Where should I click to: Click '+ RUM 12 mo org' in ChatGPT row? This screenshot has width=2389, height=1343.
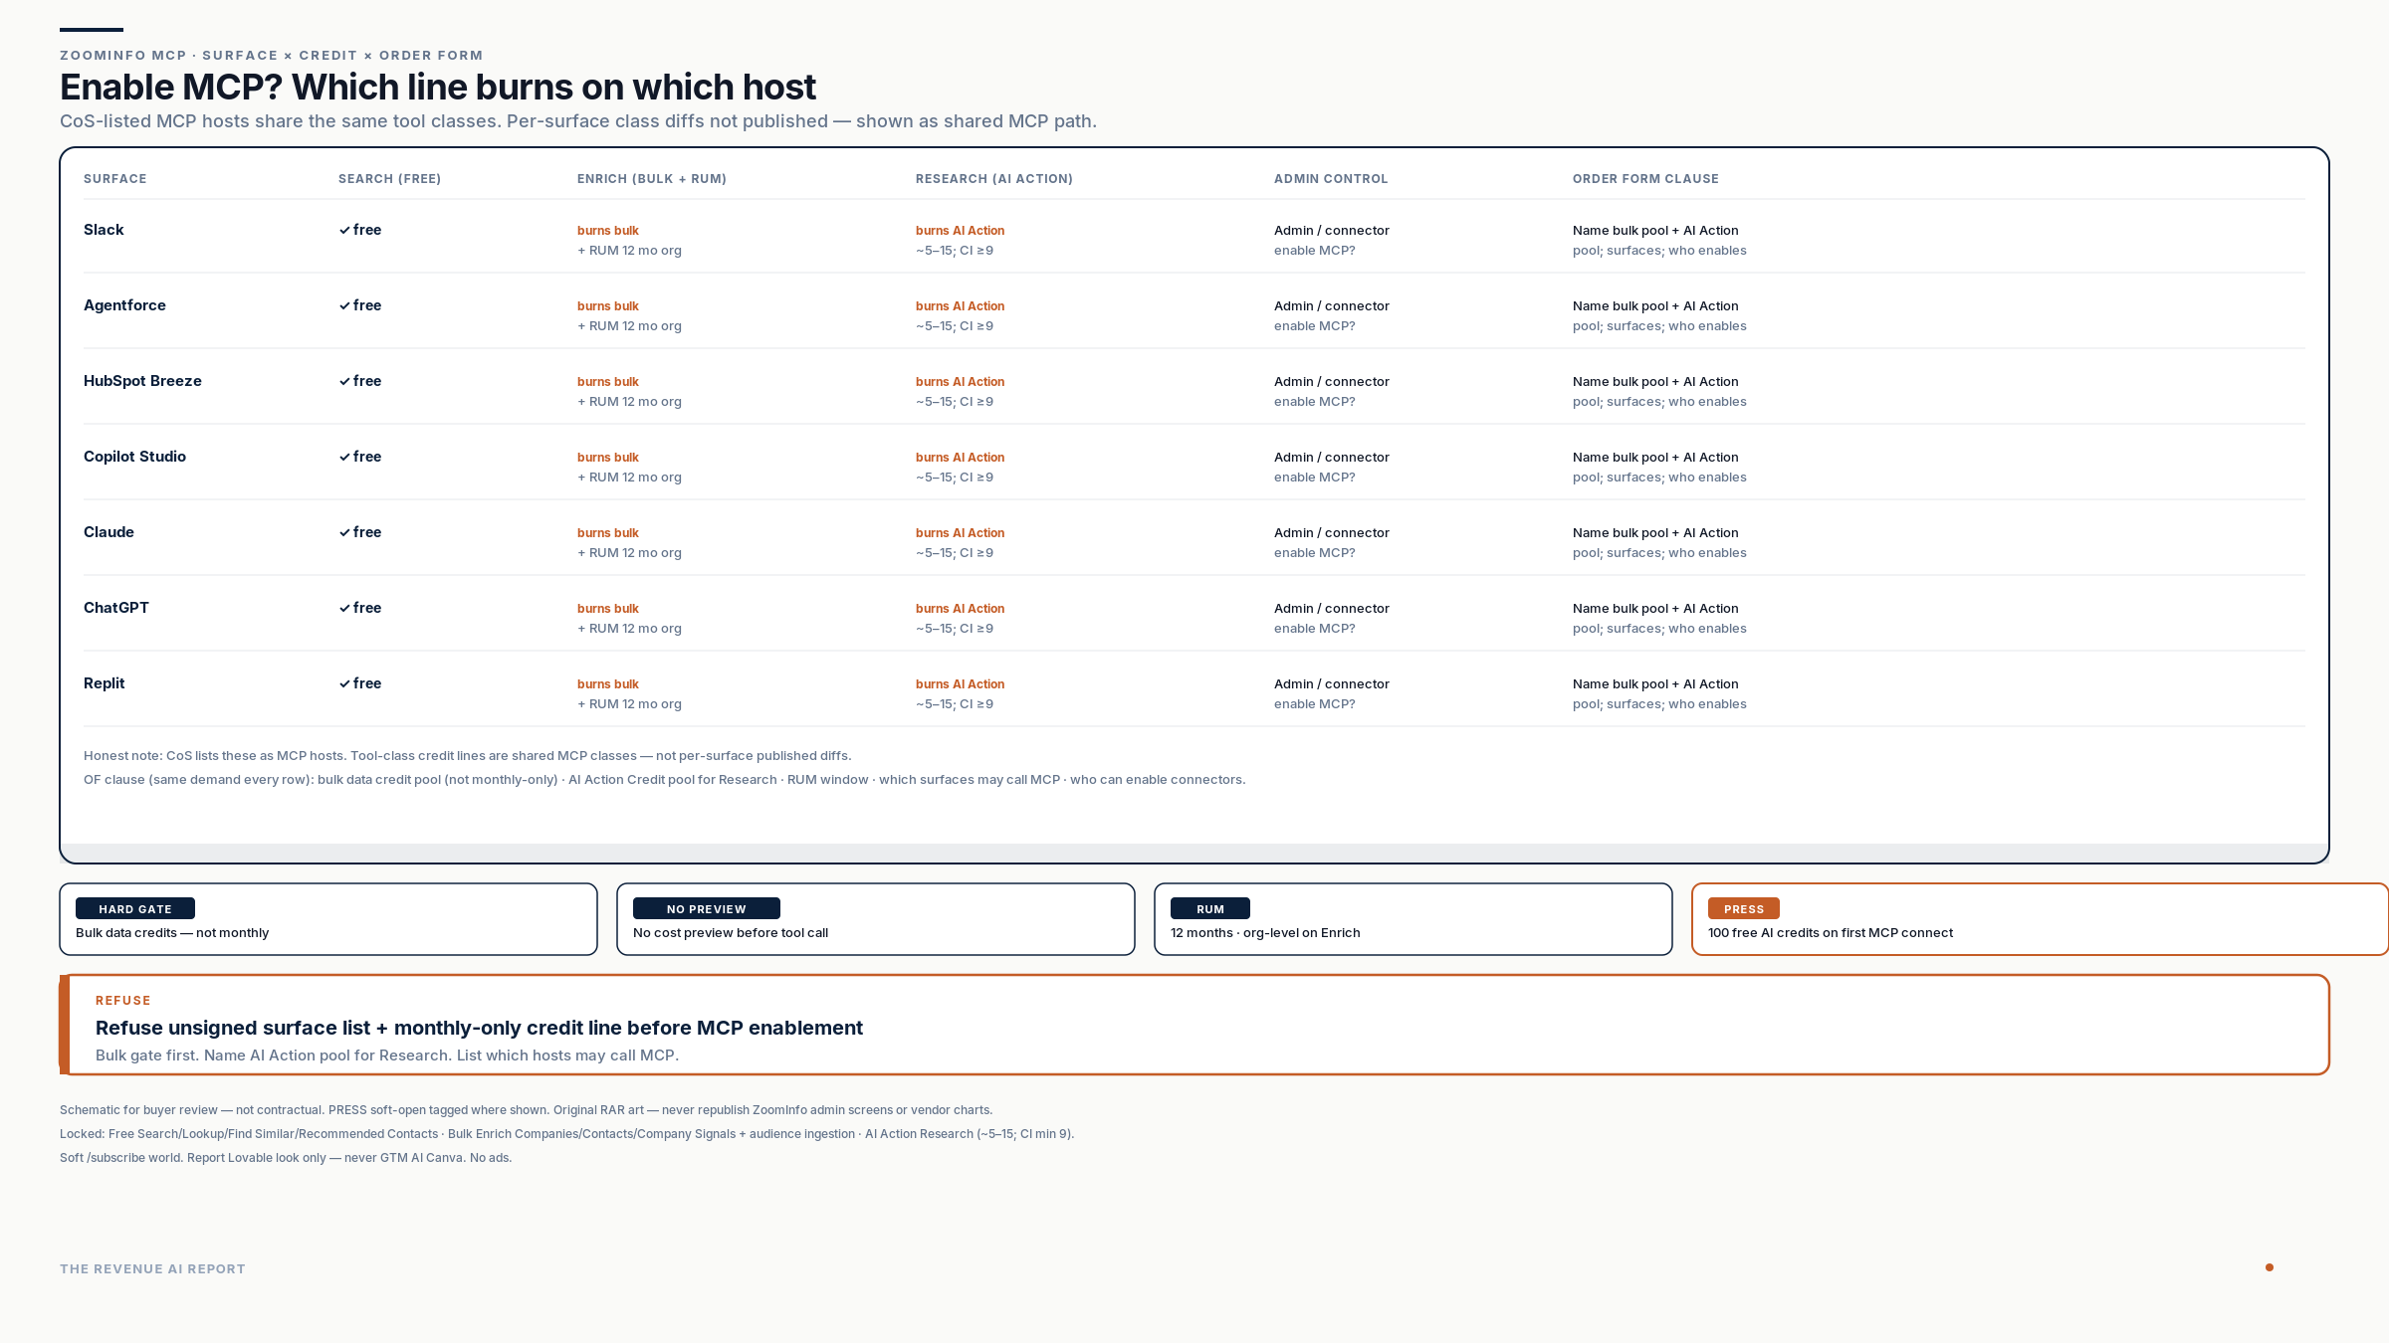(629, 629)
